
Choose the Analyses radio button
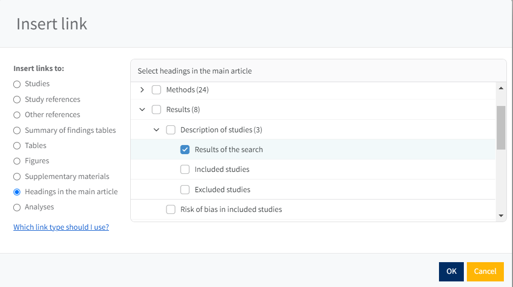coord(17,207)
